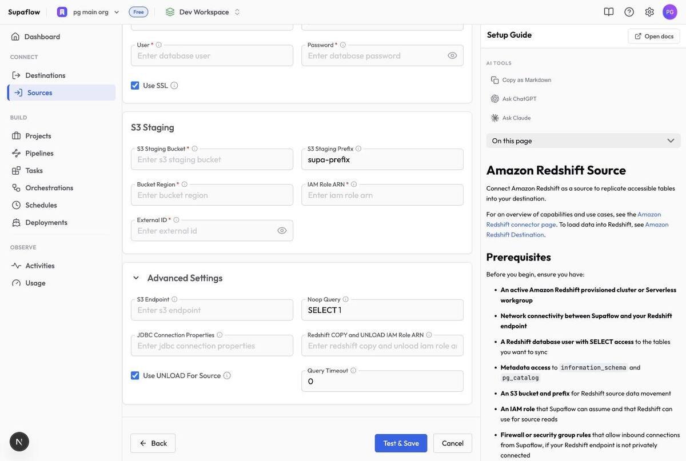
Task: Select Sources in sidebar
Action: (x=61, y=93)
